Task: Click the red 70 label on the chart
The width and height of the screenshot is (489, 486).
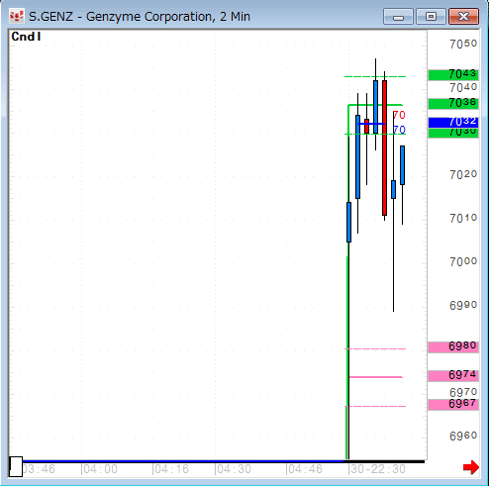Action: coord(399,115)
